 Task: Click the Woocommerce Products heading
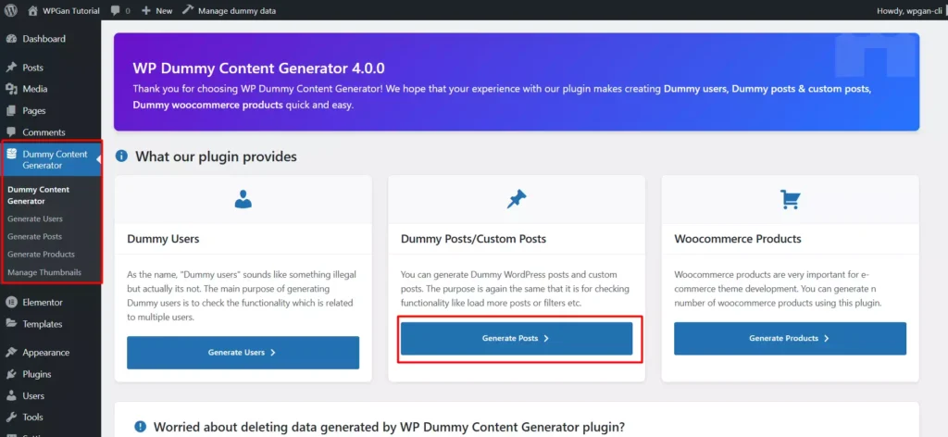pyautogui.click(x=738, y=239)
